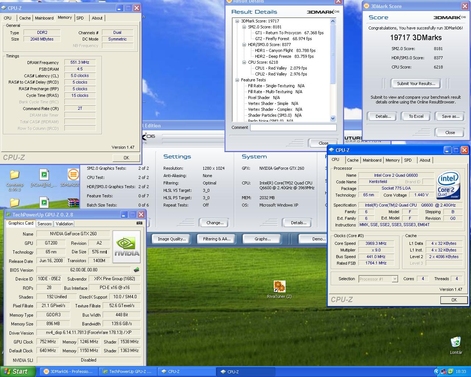Switch to TechPowerUp GPU-Z taskbar button
This screenshot has width=471, height=377.
tap(128, 371)
